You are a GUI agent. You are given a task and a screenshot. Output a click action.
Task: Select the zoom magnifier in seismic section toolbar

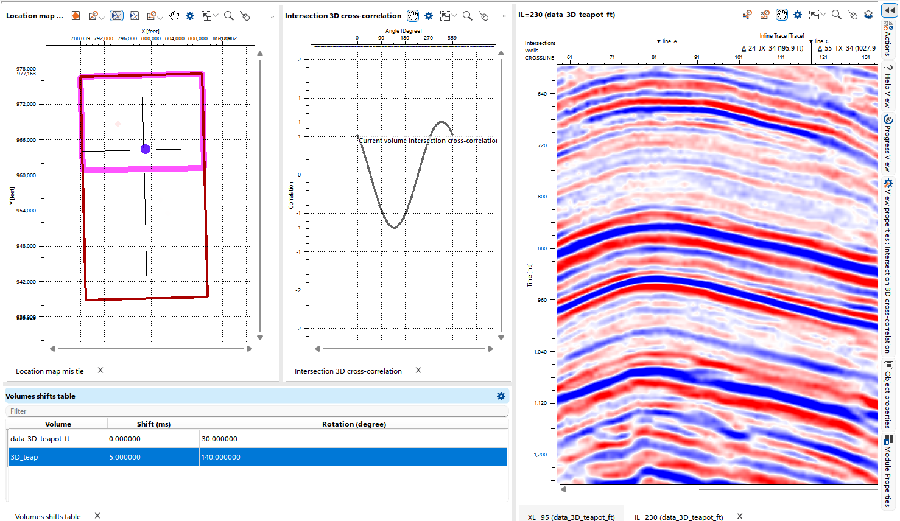pyautogui.click(x=837, y=15)
